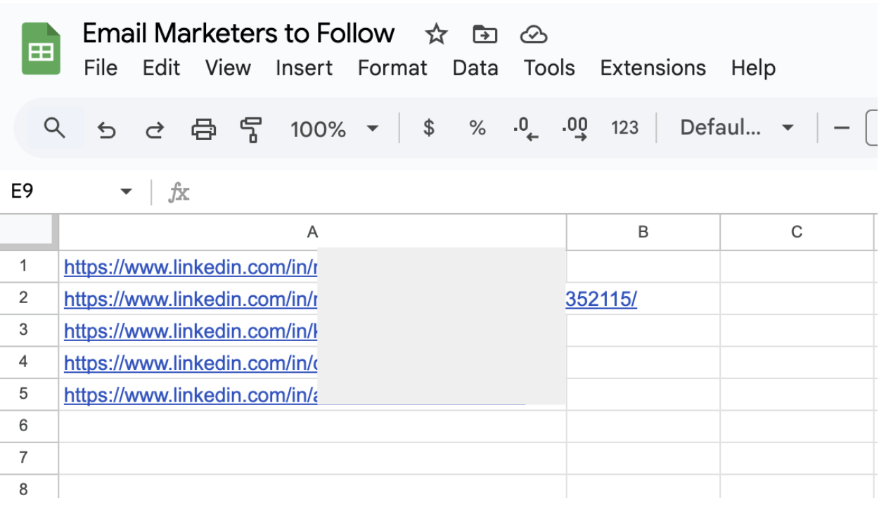
Task: Open the Format menu
Action: (392, 68)
